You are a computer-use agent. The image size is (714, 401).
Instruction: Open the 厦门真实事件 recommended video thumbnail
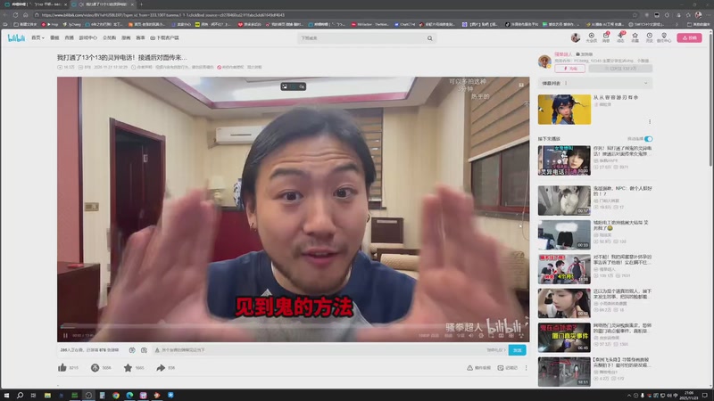pyautogui.click(x=564, y=338)
